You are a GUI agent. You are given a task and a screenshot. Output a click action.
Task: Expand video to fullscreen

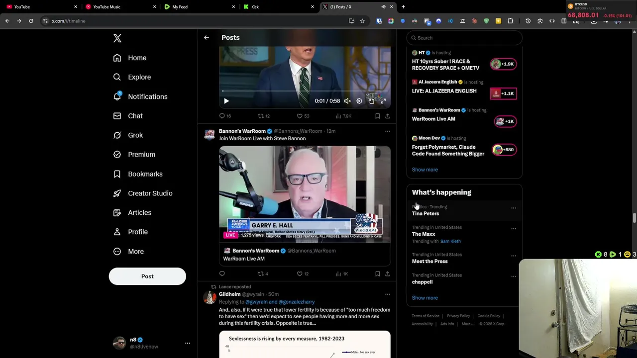[383, 101]
